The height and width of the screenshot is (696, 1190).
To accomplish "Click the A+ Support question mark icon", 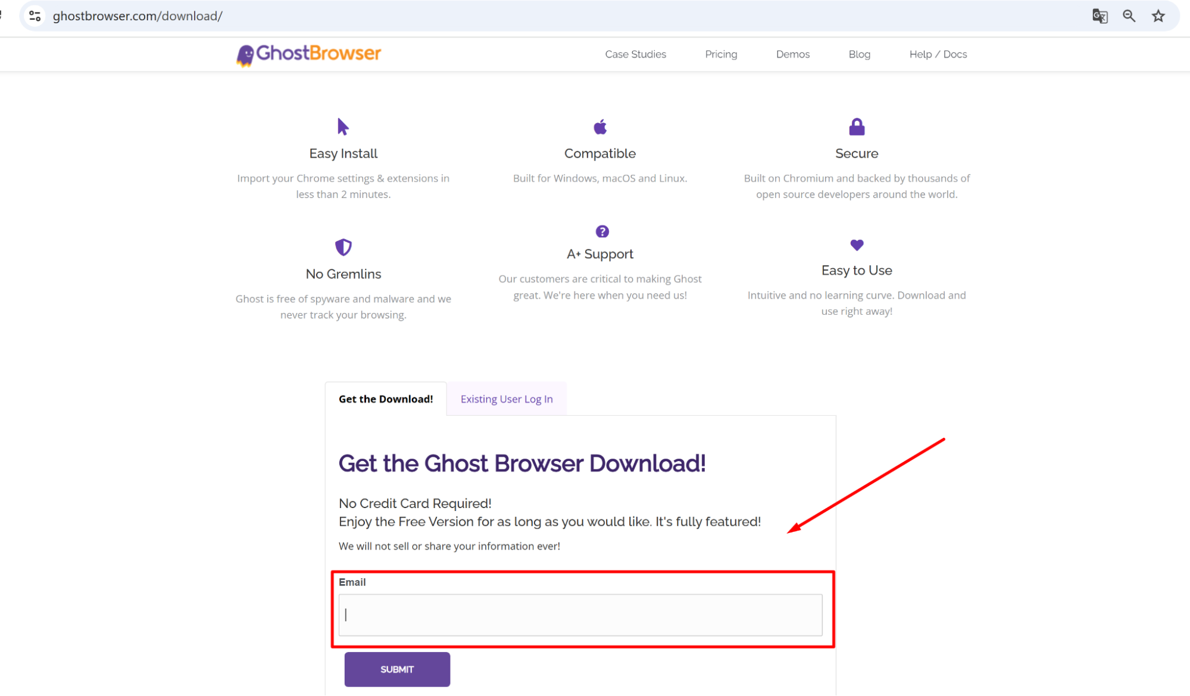I will coord(602,231).
